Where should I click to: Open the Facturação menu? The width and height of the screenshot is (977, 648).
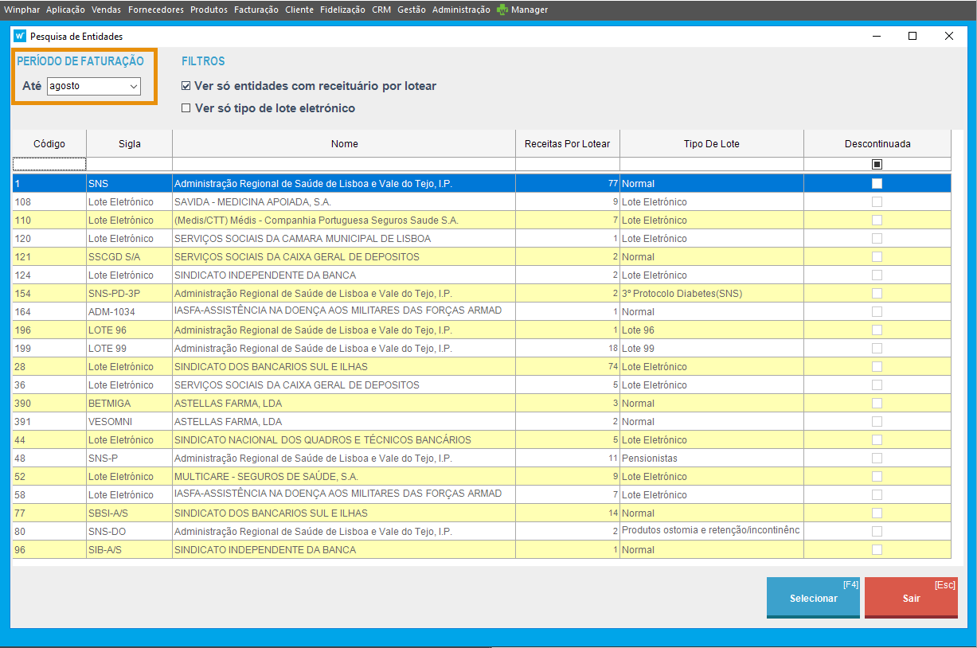coord(256,10)
